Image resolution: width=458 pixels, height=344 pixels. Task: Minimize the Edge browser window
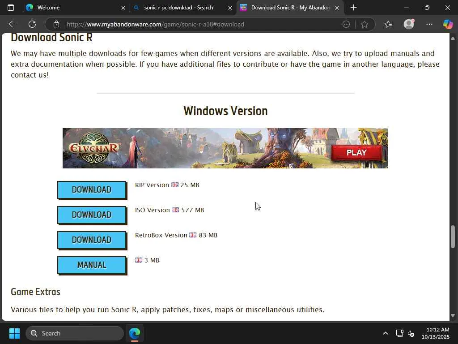coord(406,8)
